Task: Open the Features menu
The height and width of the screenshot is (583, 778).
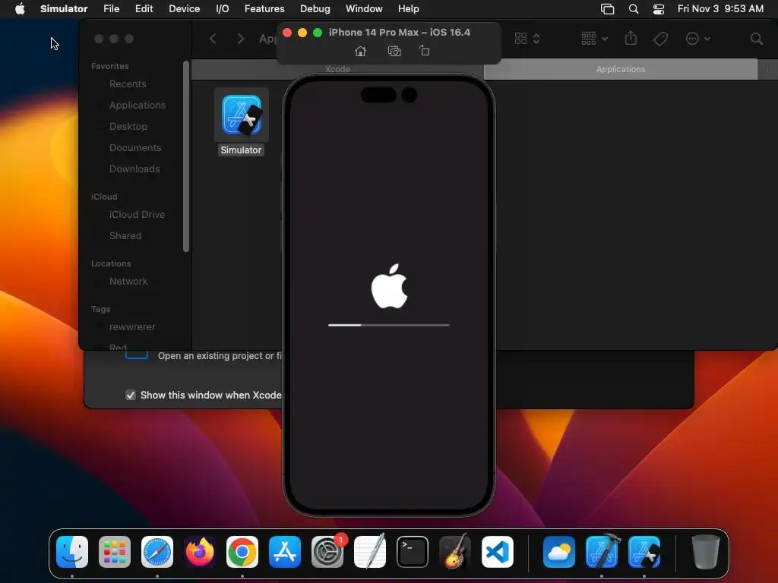Action: tap(264, 9)
